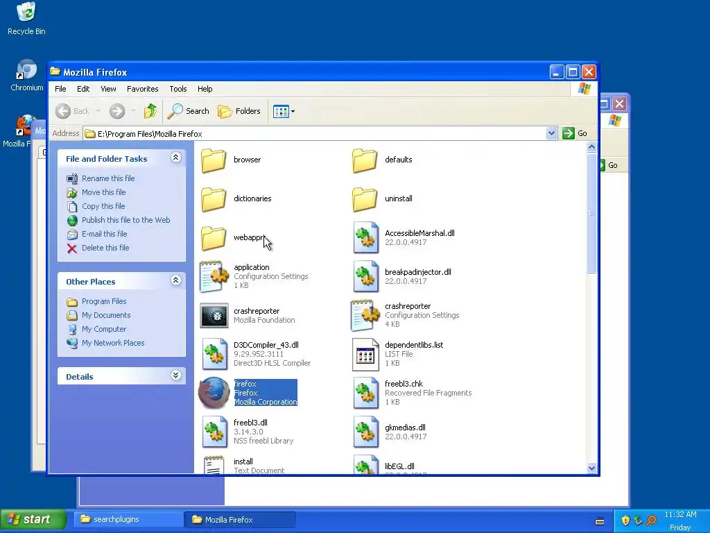Collapse the File and Folder Tasks panel
The image size is (710, 533).
(x=175, y=158)
